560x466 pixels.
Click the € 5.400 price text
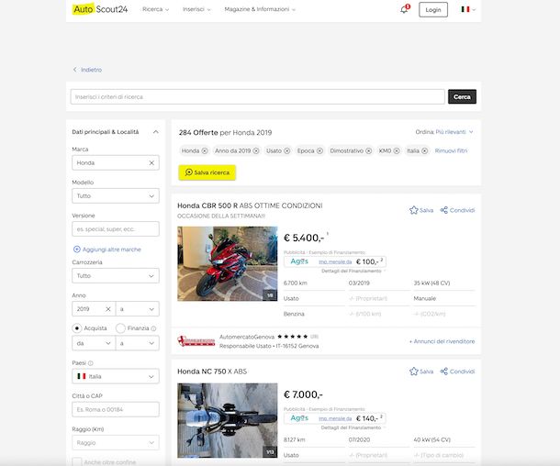pyautogui.click(x=304, y=238)
